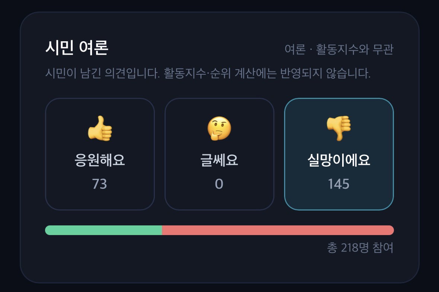Screen dimensions: 439x292
Task: Click the thumbs down emoji icon
Action: (x=339, y=128)
